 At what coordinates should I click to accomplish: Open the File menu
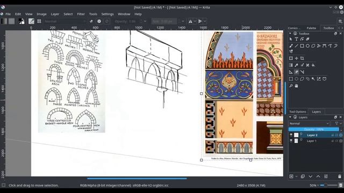coord(8,14)
